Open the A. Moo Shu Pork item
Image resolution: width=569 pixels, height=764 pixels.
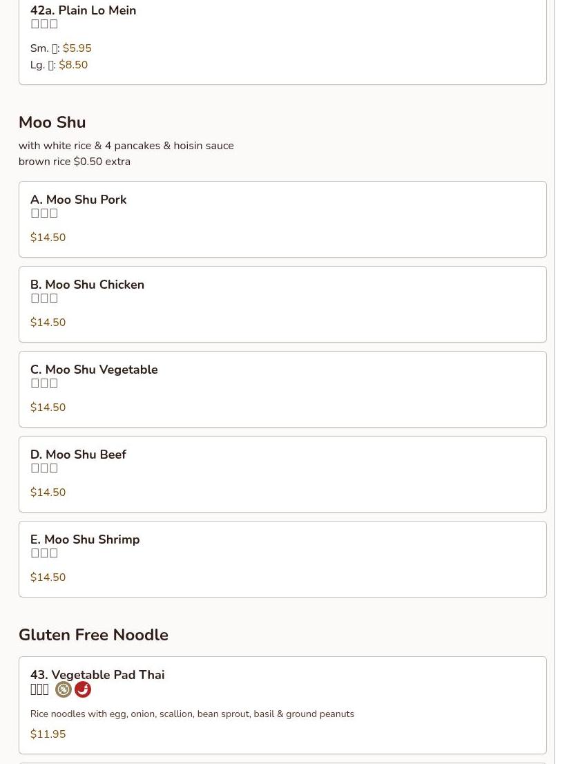point(78,200)
